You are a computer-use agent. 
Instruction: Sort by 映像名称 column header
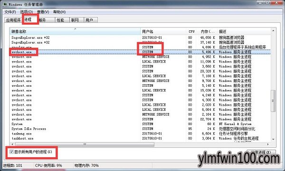(75, 31)
